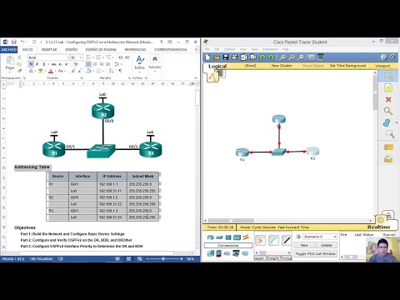Expand Edición group dropdown in Word
The image size is (400, 300).
click(155, 71)
